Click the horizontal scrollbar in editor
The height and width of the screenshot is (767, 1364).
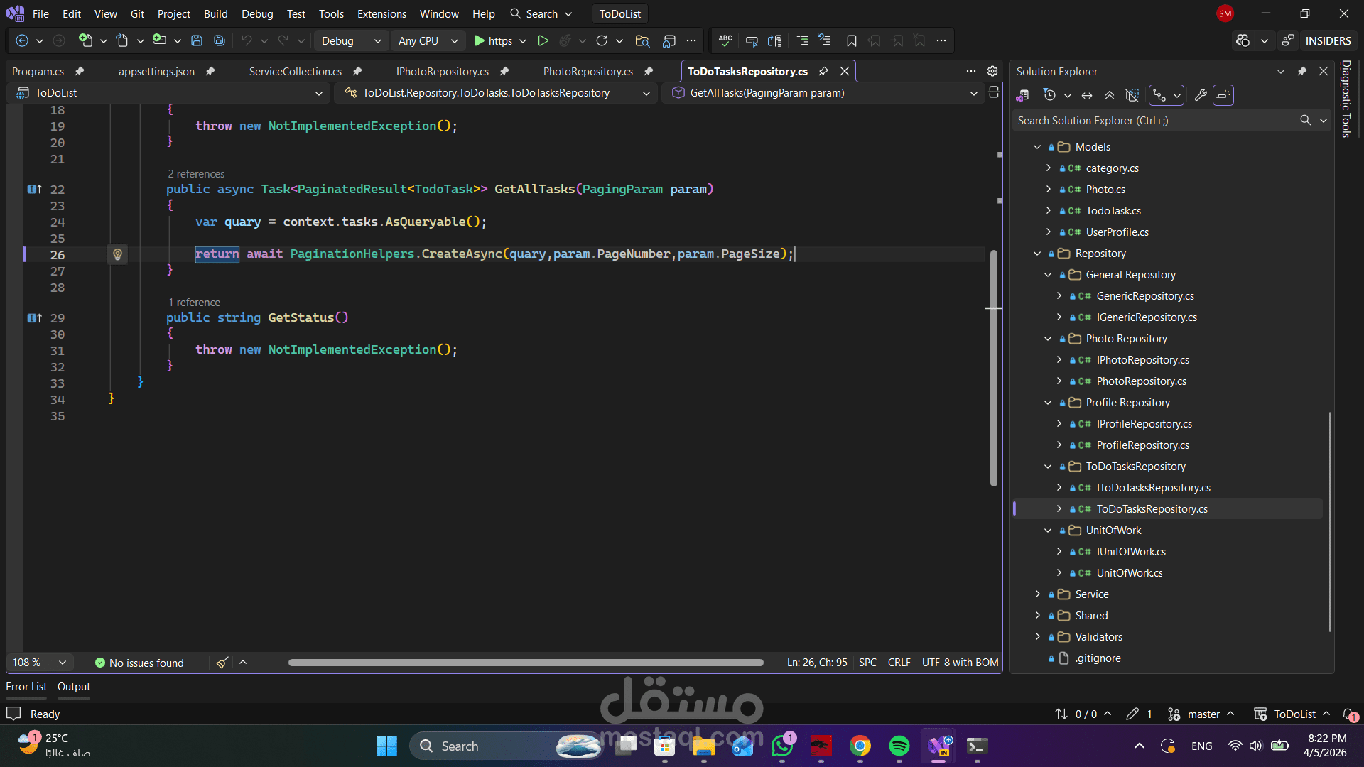point(526,663)
